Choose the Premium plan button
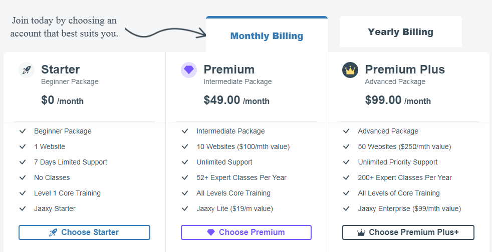Screen dimensions: 492x252 247,232
